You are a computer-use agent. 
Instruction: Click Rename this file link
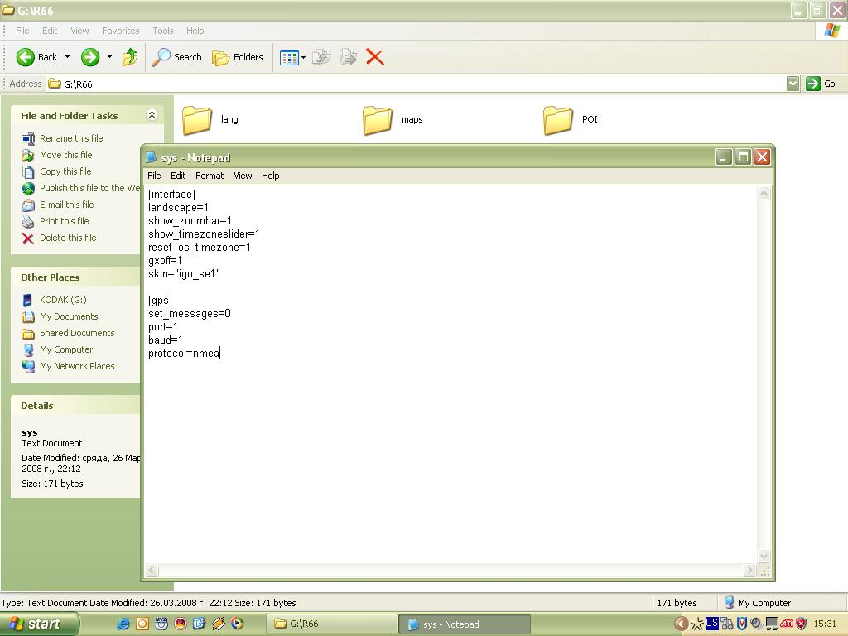[71, 138]
